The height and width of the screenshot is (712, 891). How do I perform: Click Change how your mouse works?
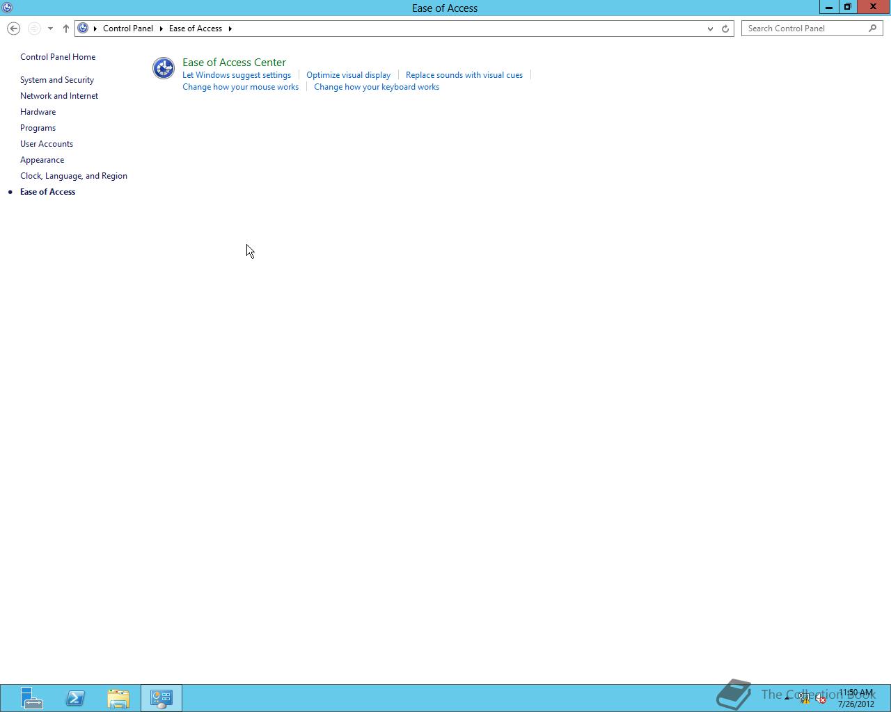pos(240,87)
